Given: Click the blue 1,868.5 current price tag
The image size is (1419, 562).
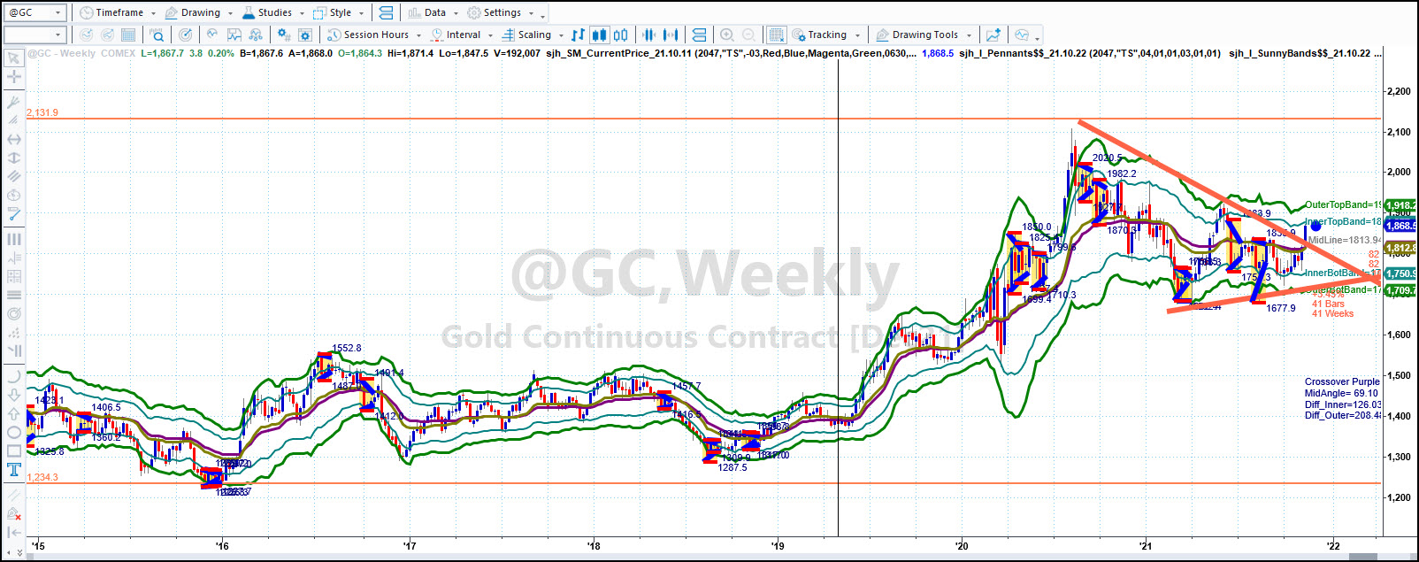Looking at the screenshot, I should coord(1400,226).
